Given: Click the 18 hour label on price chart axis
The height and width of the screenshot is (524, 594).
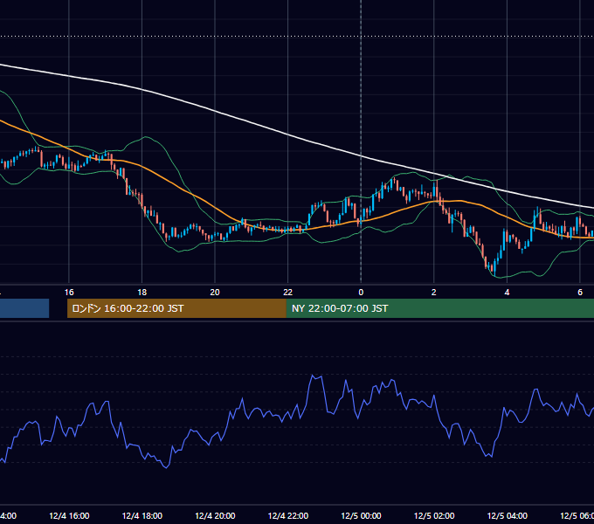Looking at the screenshot, I should (142, 293).
